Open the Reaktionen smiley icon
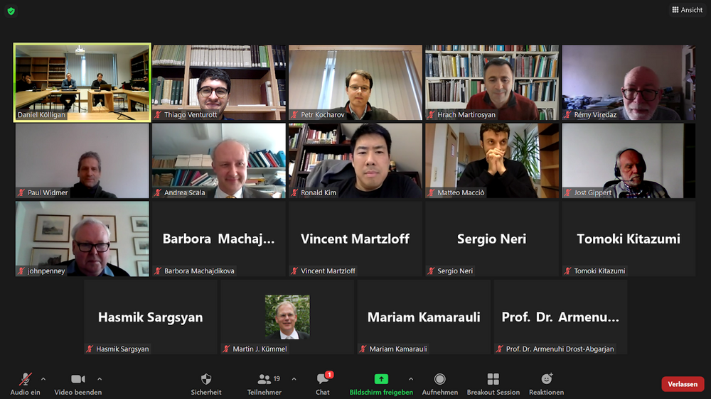This screenshot has width=711, height=399. [546, 378]
